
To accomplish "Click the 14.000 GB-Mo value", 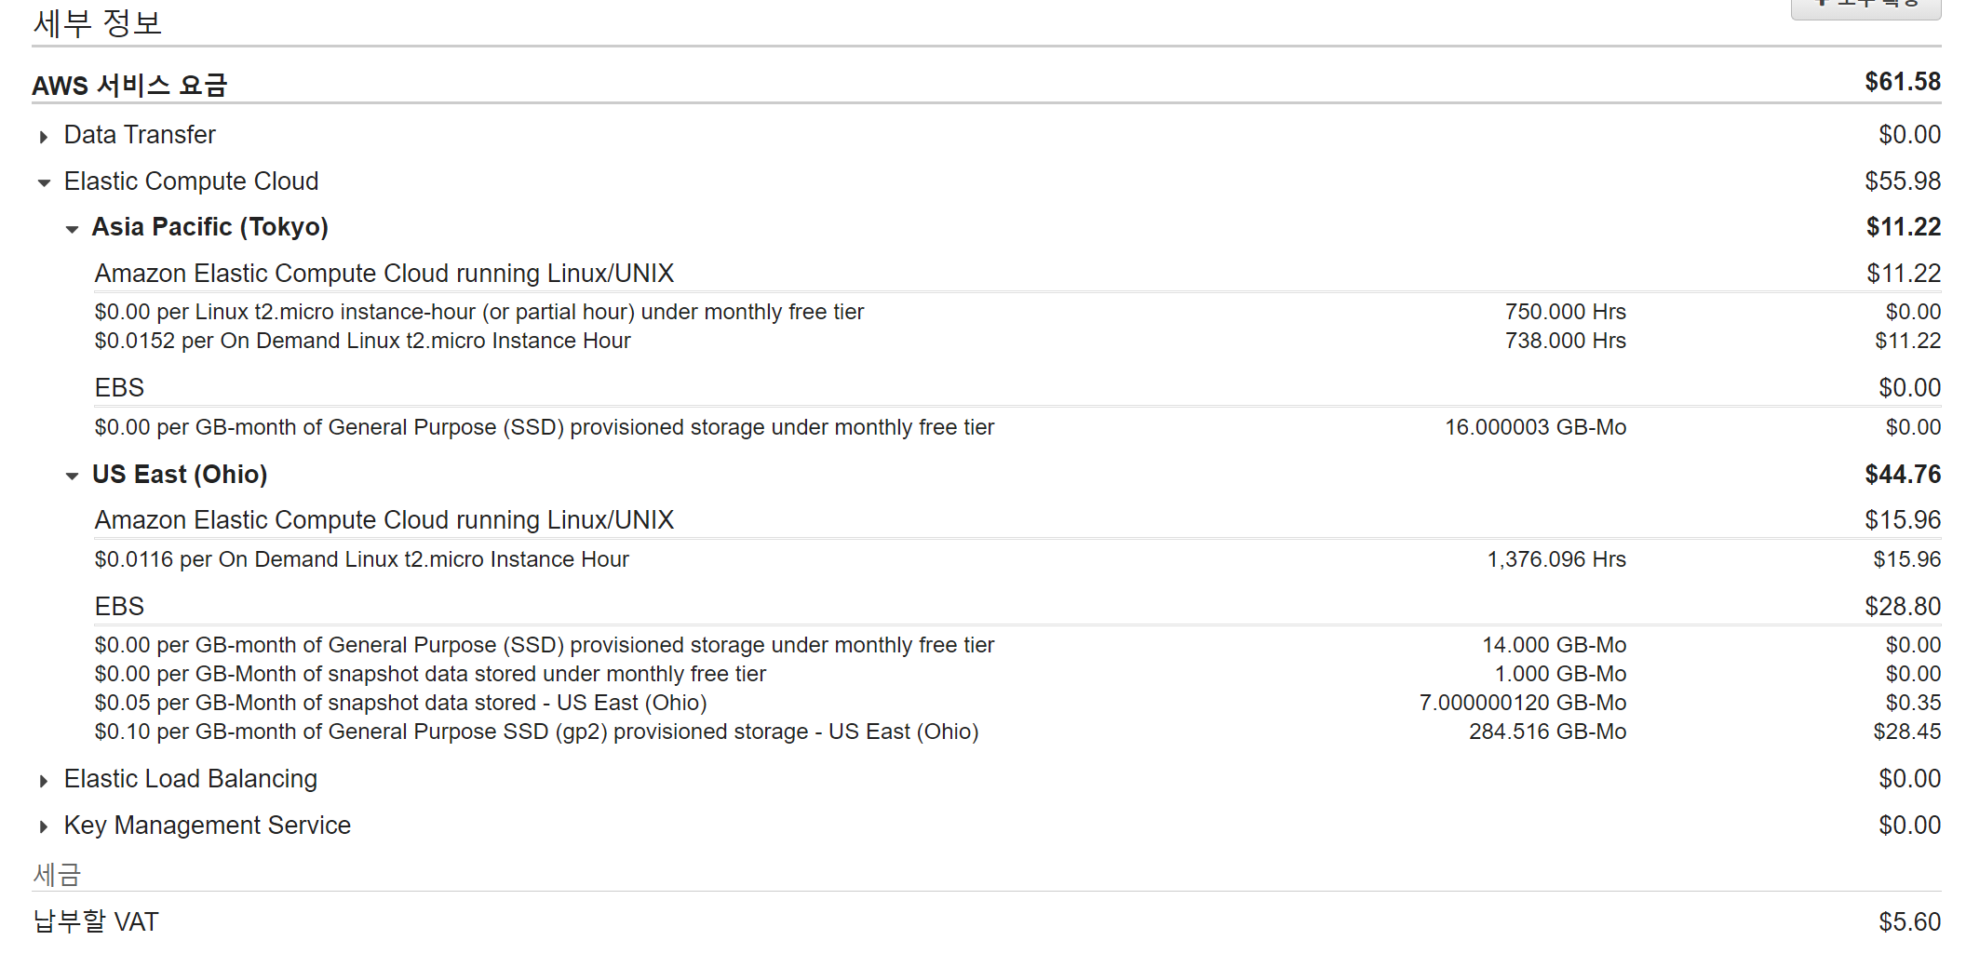I will pyautogui.click(x=1554, y=645).
